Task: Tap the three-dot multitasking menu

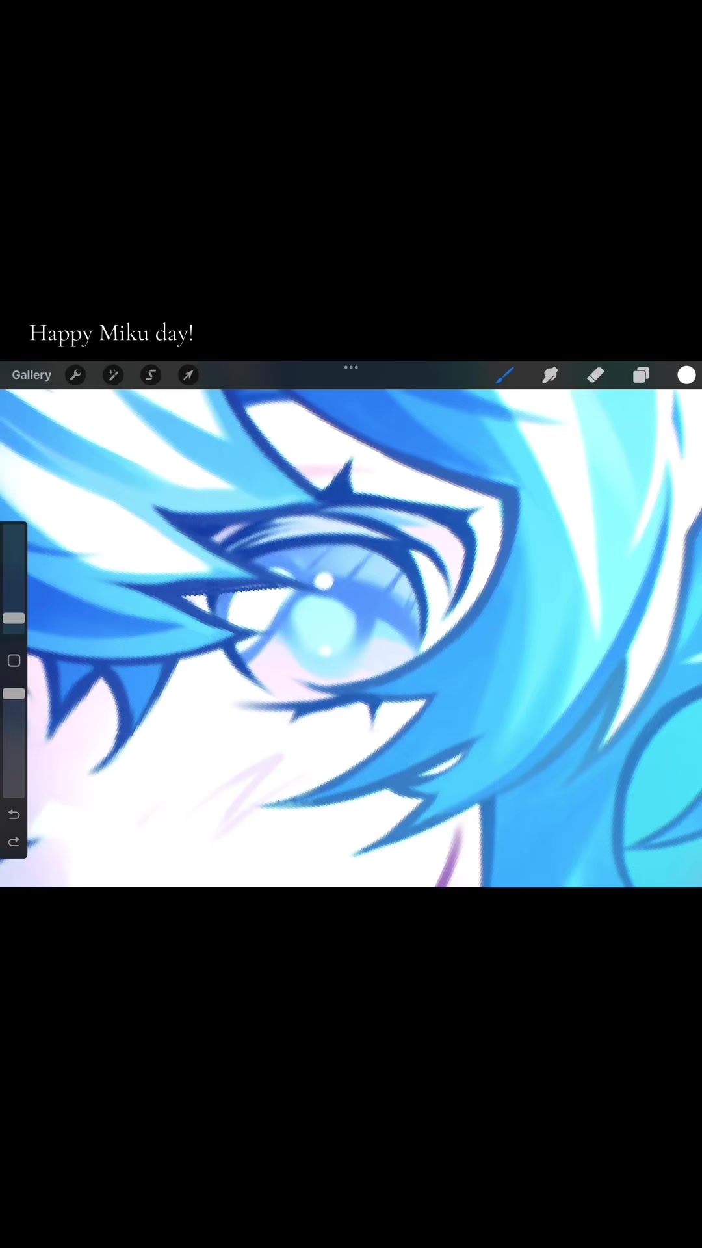Action: [351, 367]
